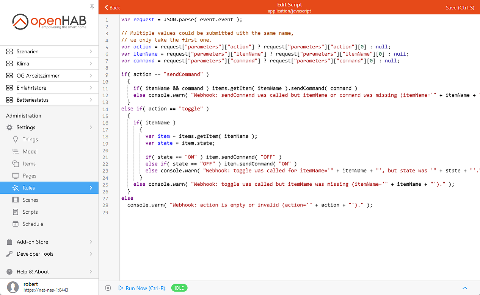Screen dimensions: 480x295
Task: Expand the Rules chevron
Action: tap(91, 188)
